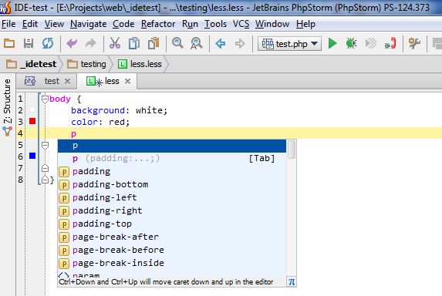442x296 pixels.
Task: Open the View menu
Action: [x=54, y=24]
